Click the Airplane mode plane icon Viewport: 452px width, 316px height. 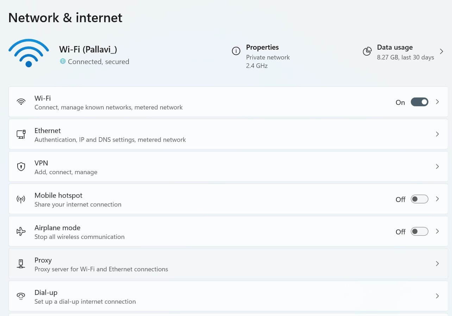[x=21, y=232]
